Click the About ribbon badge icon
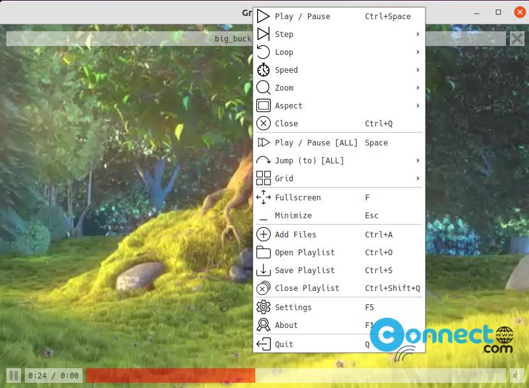The height and width of the screenshot is (388, 529). pos(263,325)
